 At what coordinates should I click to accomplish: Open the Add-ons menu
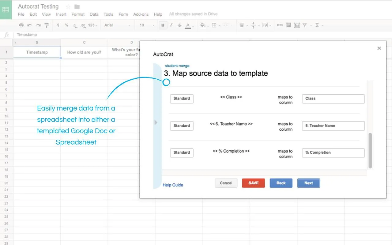pyautogui.click(x=141, y=14)
